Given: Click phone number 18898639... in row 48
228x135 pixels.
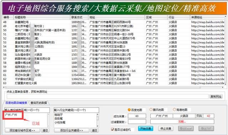Looking at the screenshot, I should (79, 22).
